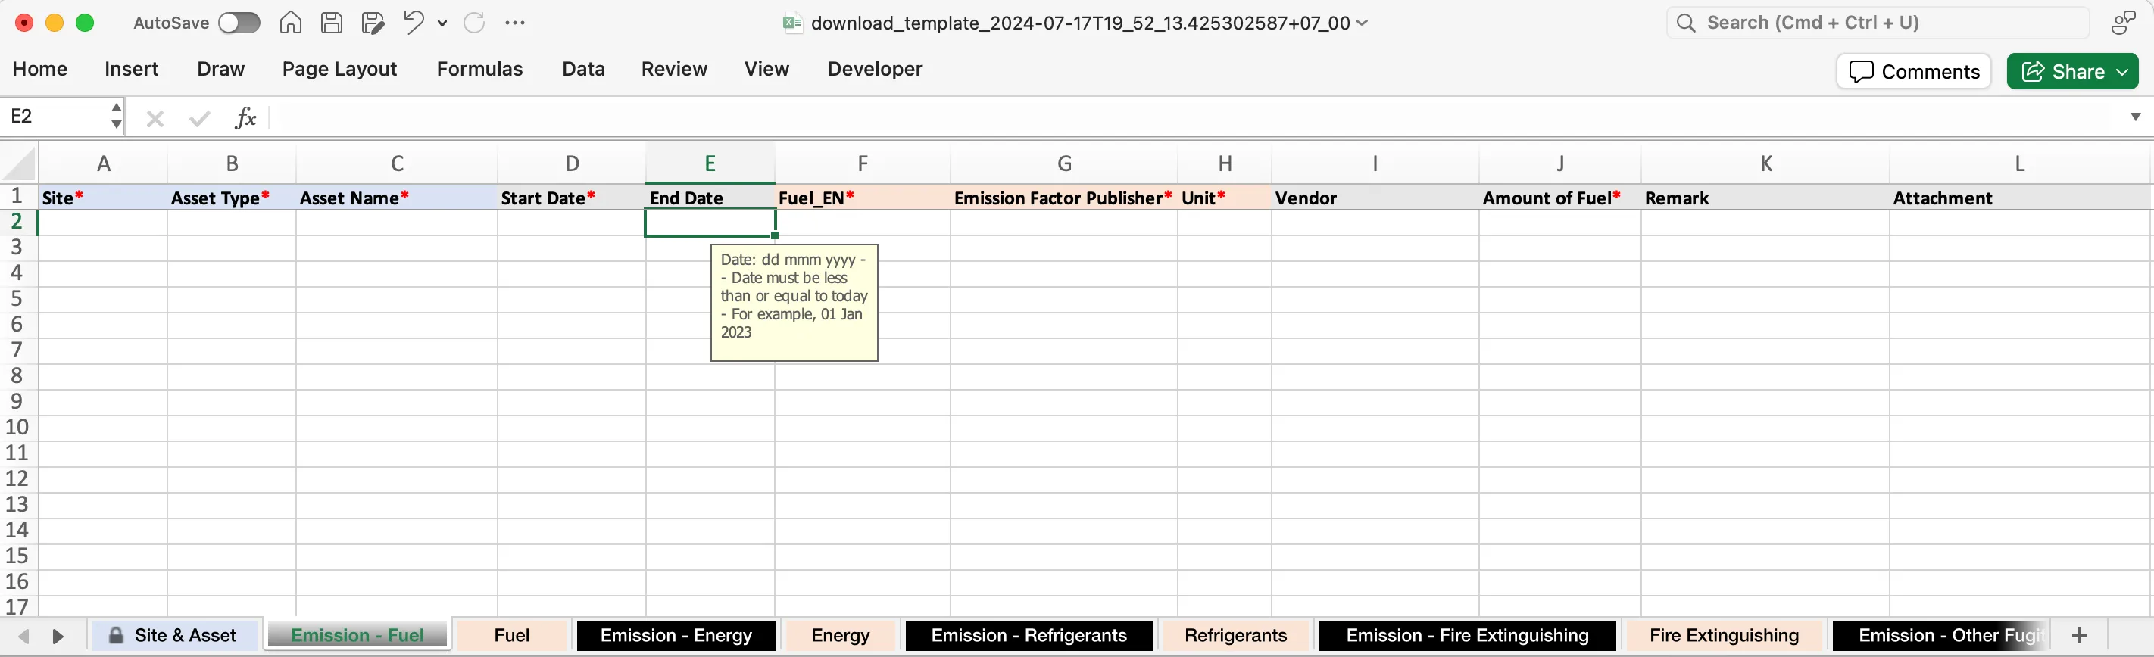
Task: Expand the formula bar
Action: (2135, 117)
